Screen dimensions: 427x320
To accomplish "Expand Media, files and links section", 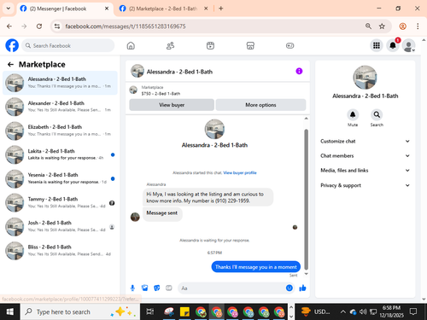I will coord(366,171).
